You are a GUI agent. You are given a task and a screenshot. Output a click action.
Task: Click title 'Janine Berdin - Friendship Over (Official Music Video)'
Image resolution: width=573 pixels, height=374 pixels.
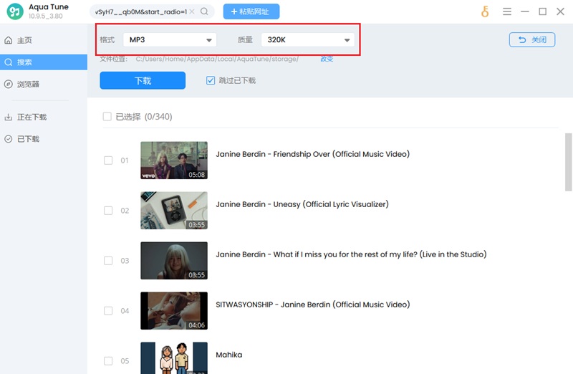(x=312, y=154)
